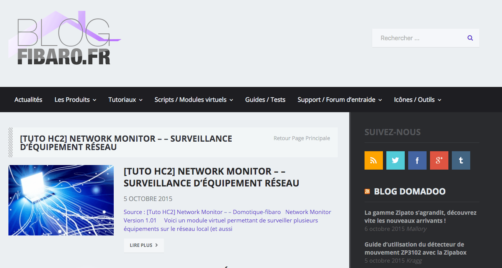
Task: Open the laptop network article thumbnail
Action: pyautogui.click(x=61, y=200)
